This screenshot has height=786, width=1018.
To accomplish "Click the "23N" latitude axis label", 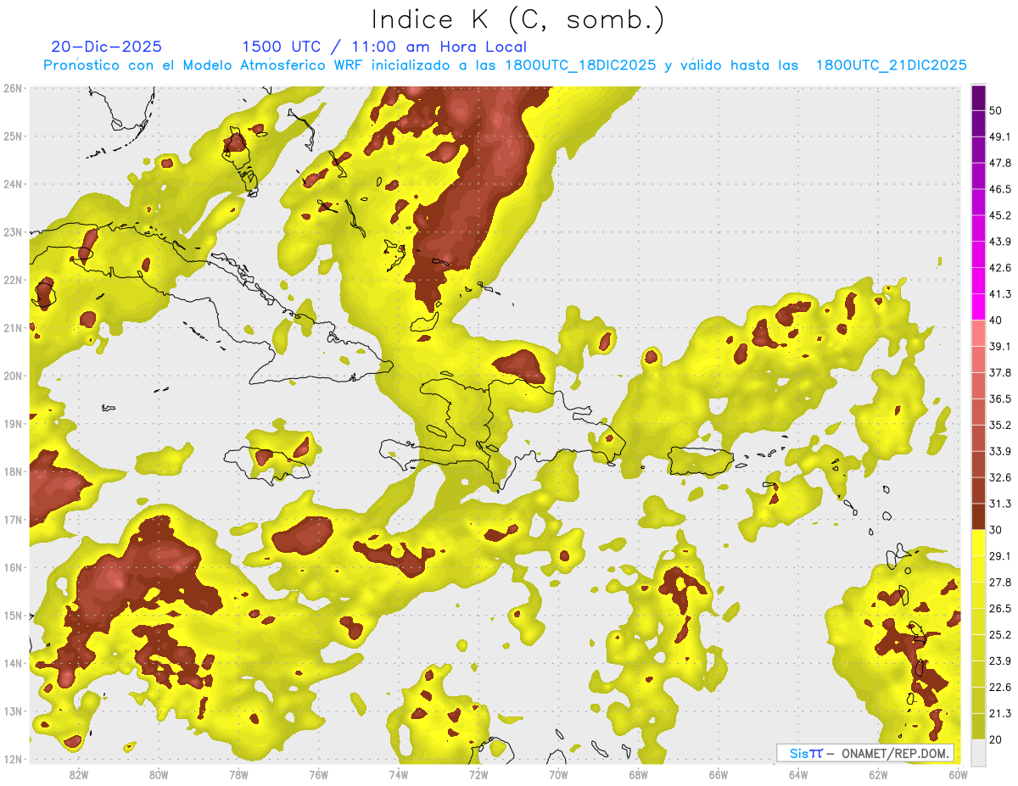I will (14, 231).
